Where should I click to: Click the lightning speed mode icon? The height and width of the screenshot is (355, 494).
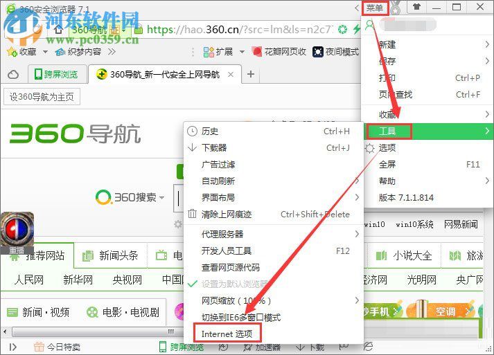pos(356,30)
